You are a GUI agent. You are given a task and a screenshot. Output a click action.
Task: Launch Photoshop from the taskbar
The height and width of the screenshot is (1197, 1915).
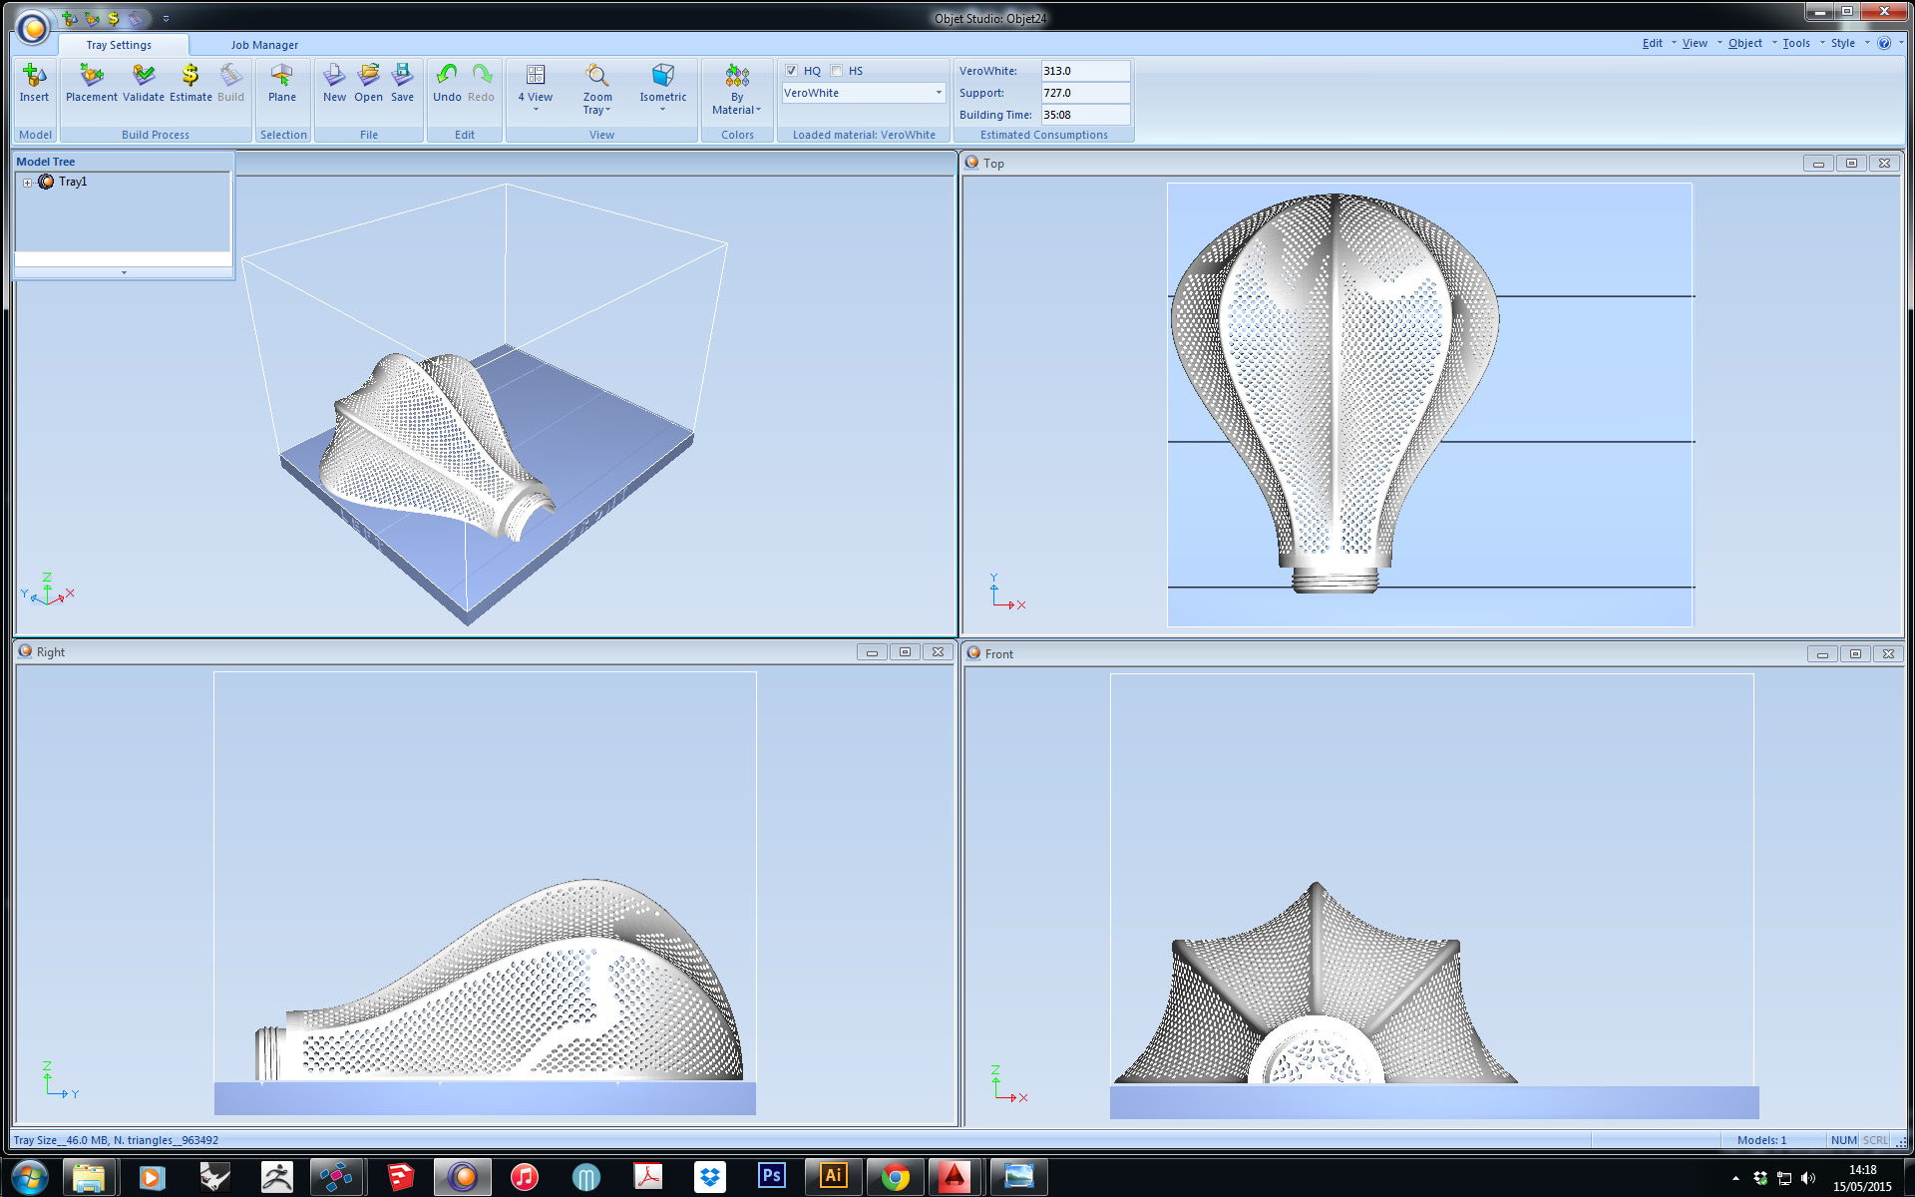[771, 1176]
